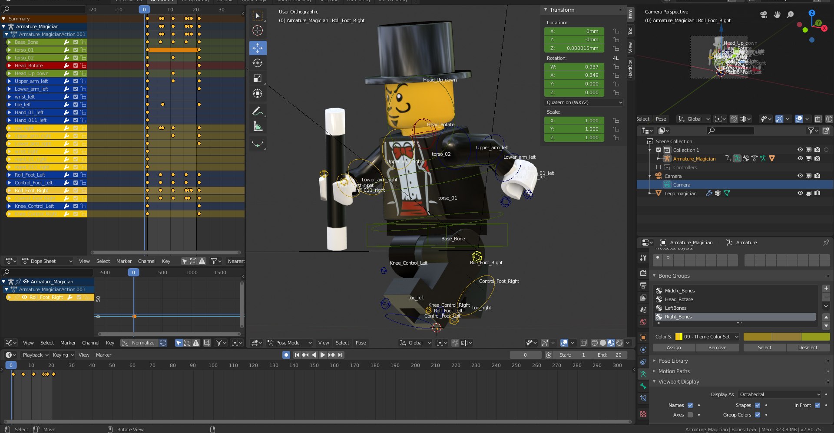Toggle Group Colors checkbox

[x=758, y=415]
